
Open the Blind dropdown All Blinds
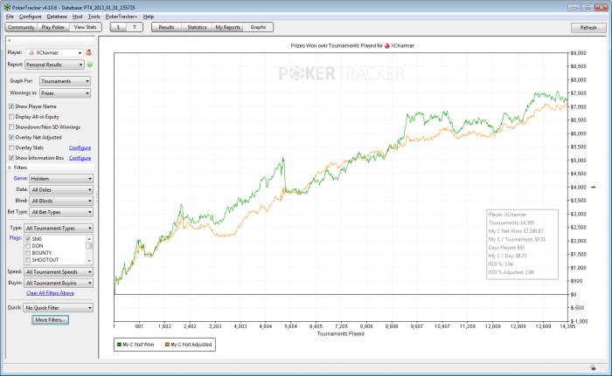click(61, 201)
